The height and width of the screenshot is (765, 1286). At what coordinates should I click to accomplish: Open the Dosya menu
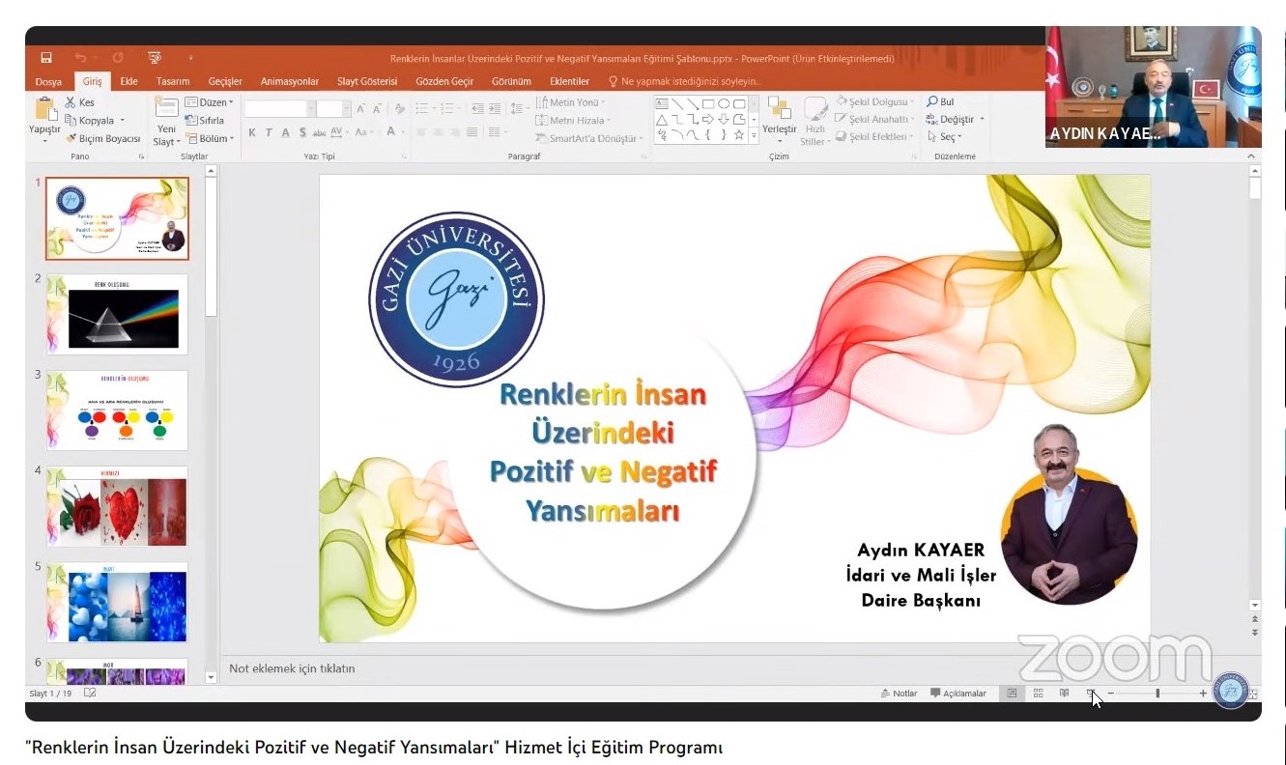point(48,82)
